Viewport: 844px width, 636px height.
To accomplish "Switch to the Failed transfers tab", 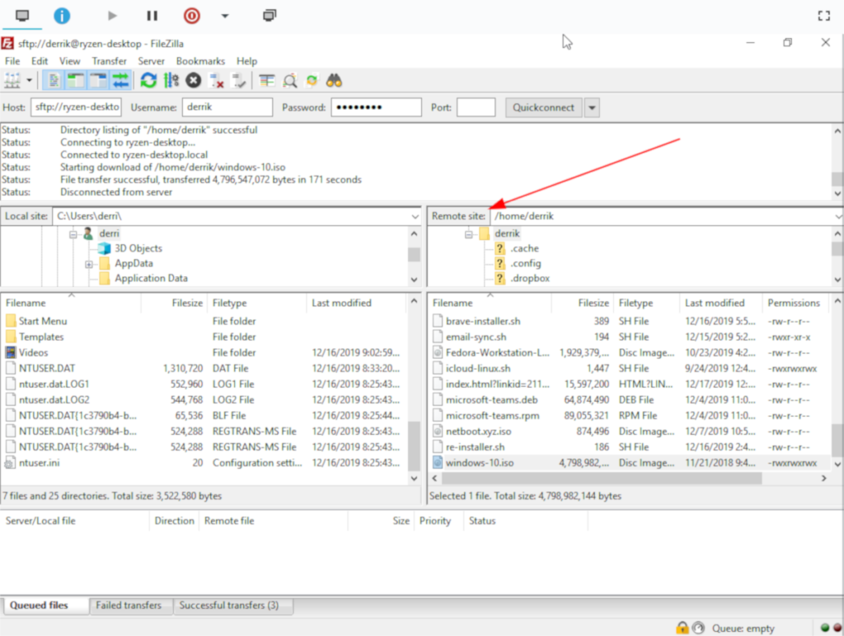I will (x=130, y=605).
